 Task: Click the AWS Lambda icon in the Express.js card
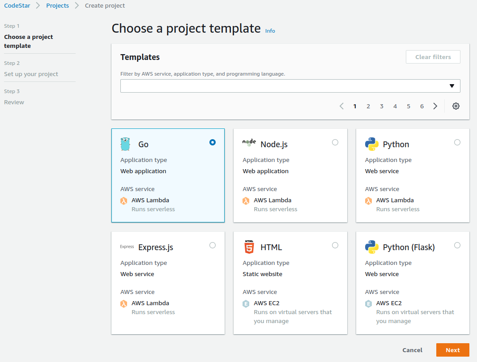[x=124, y=303]
